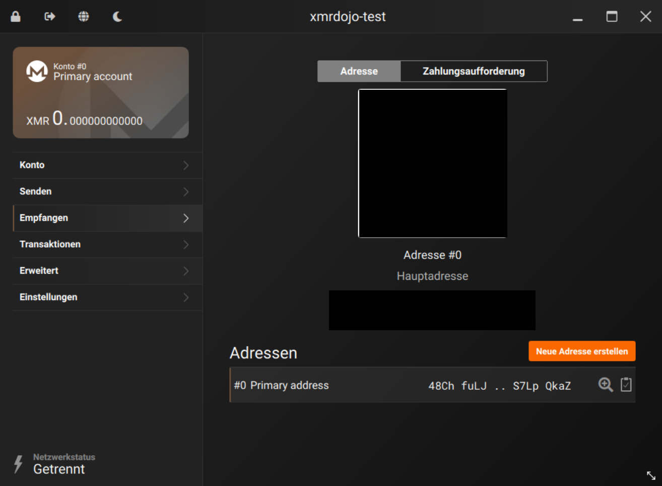The image size is (662, 486).
Task: Maximize the wallet window
Action: tap(612, 17)
